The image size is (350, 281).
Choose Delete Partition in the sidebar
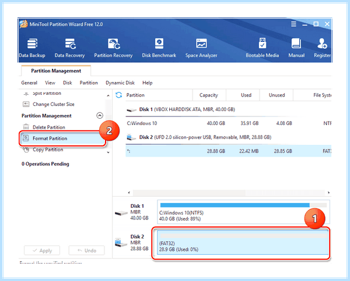click(49, 127)
